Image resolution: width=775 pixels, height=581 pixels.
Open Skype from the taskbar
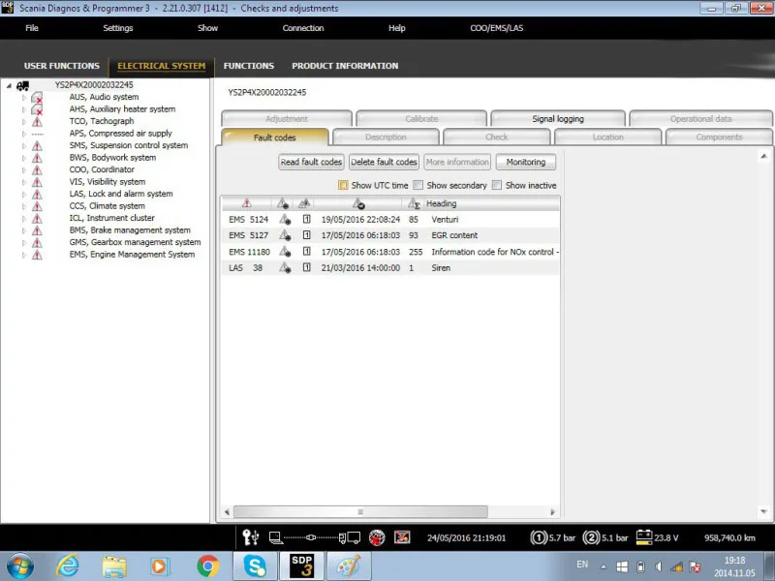click(255, 566)
